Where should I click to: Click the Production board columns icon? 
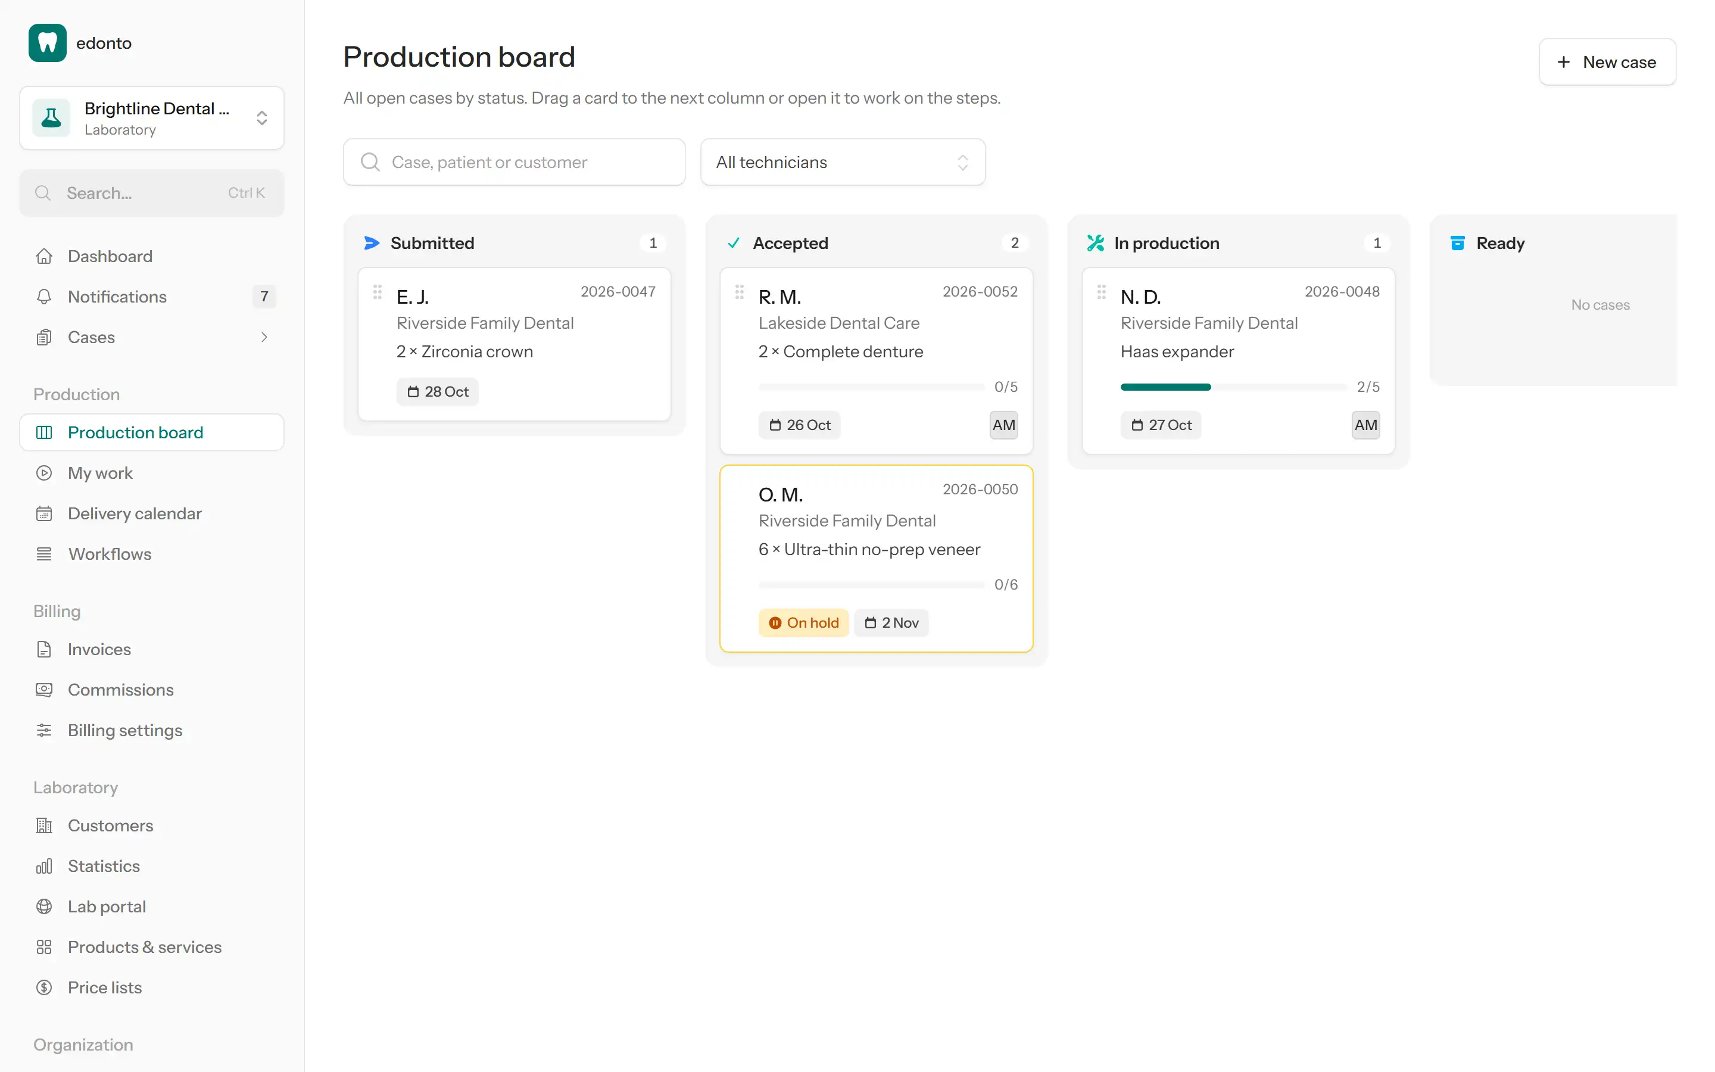tap(44, 432)
